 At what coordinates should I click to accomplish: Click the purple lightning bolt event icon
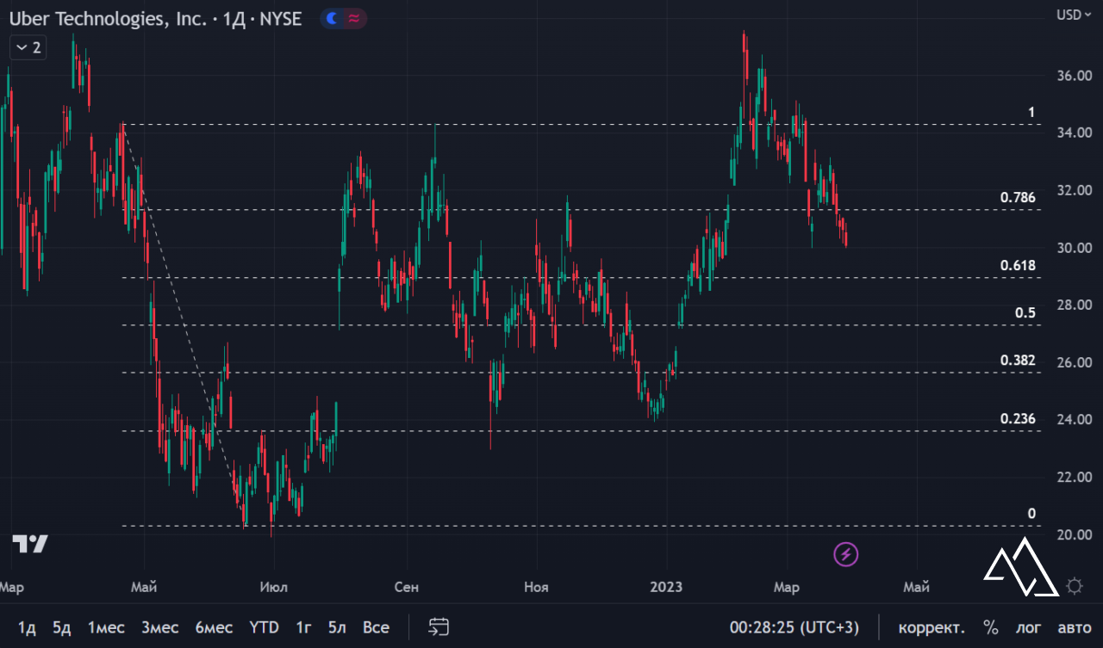[846, 554]
